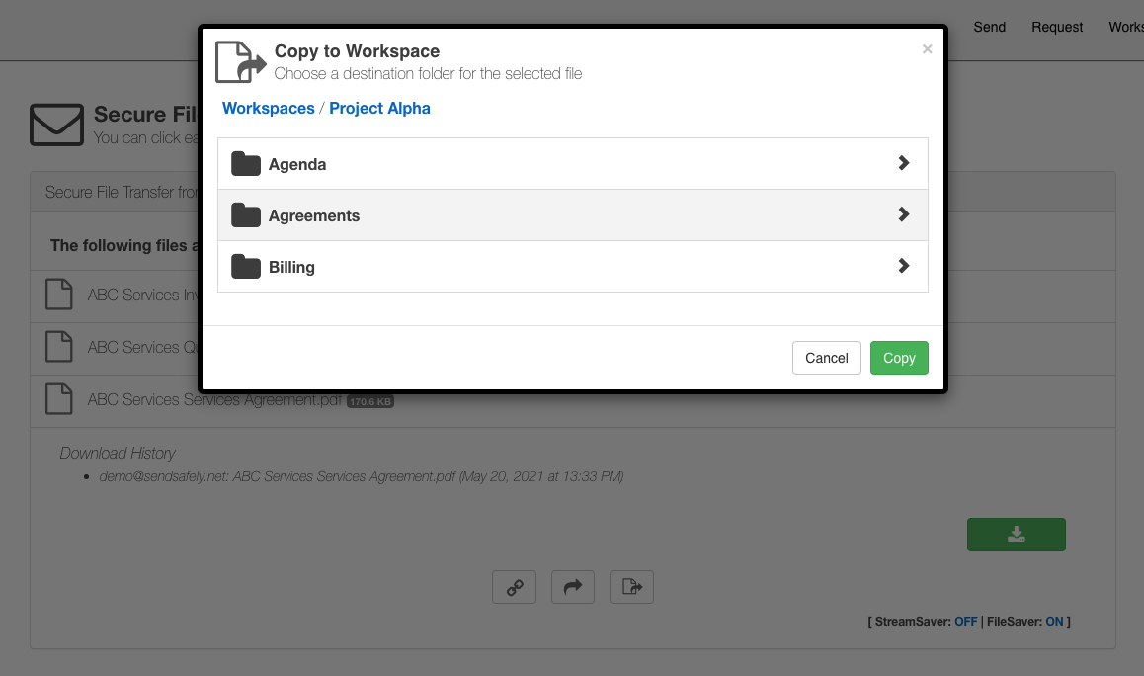Open the Send menu item

989,27
